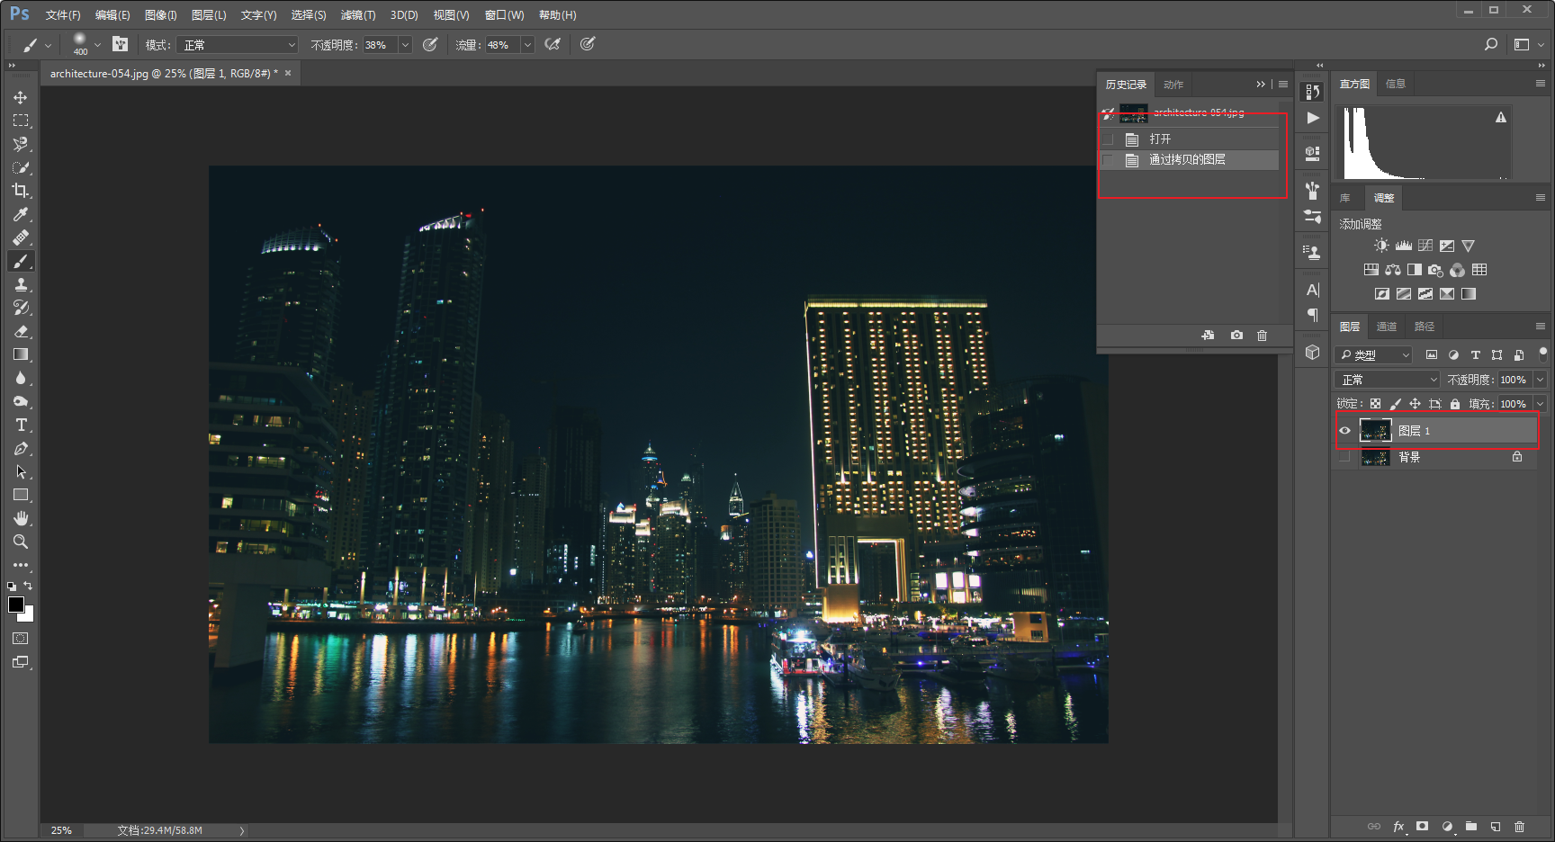1555x842 pixels.
Task: Toggle pressure for opacity
Action: pos(430,44)
